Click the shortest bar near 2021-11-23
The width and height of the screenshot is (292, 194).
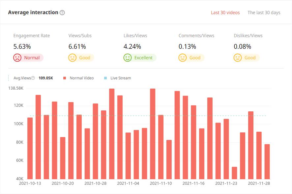234,173
